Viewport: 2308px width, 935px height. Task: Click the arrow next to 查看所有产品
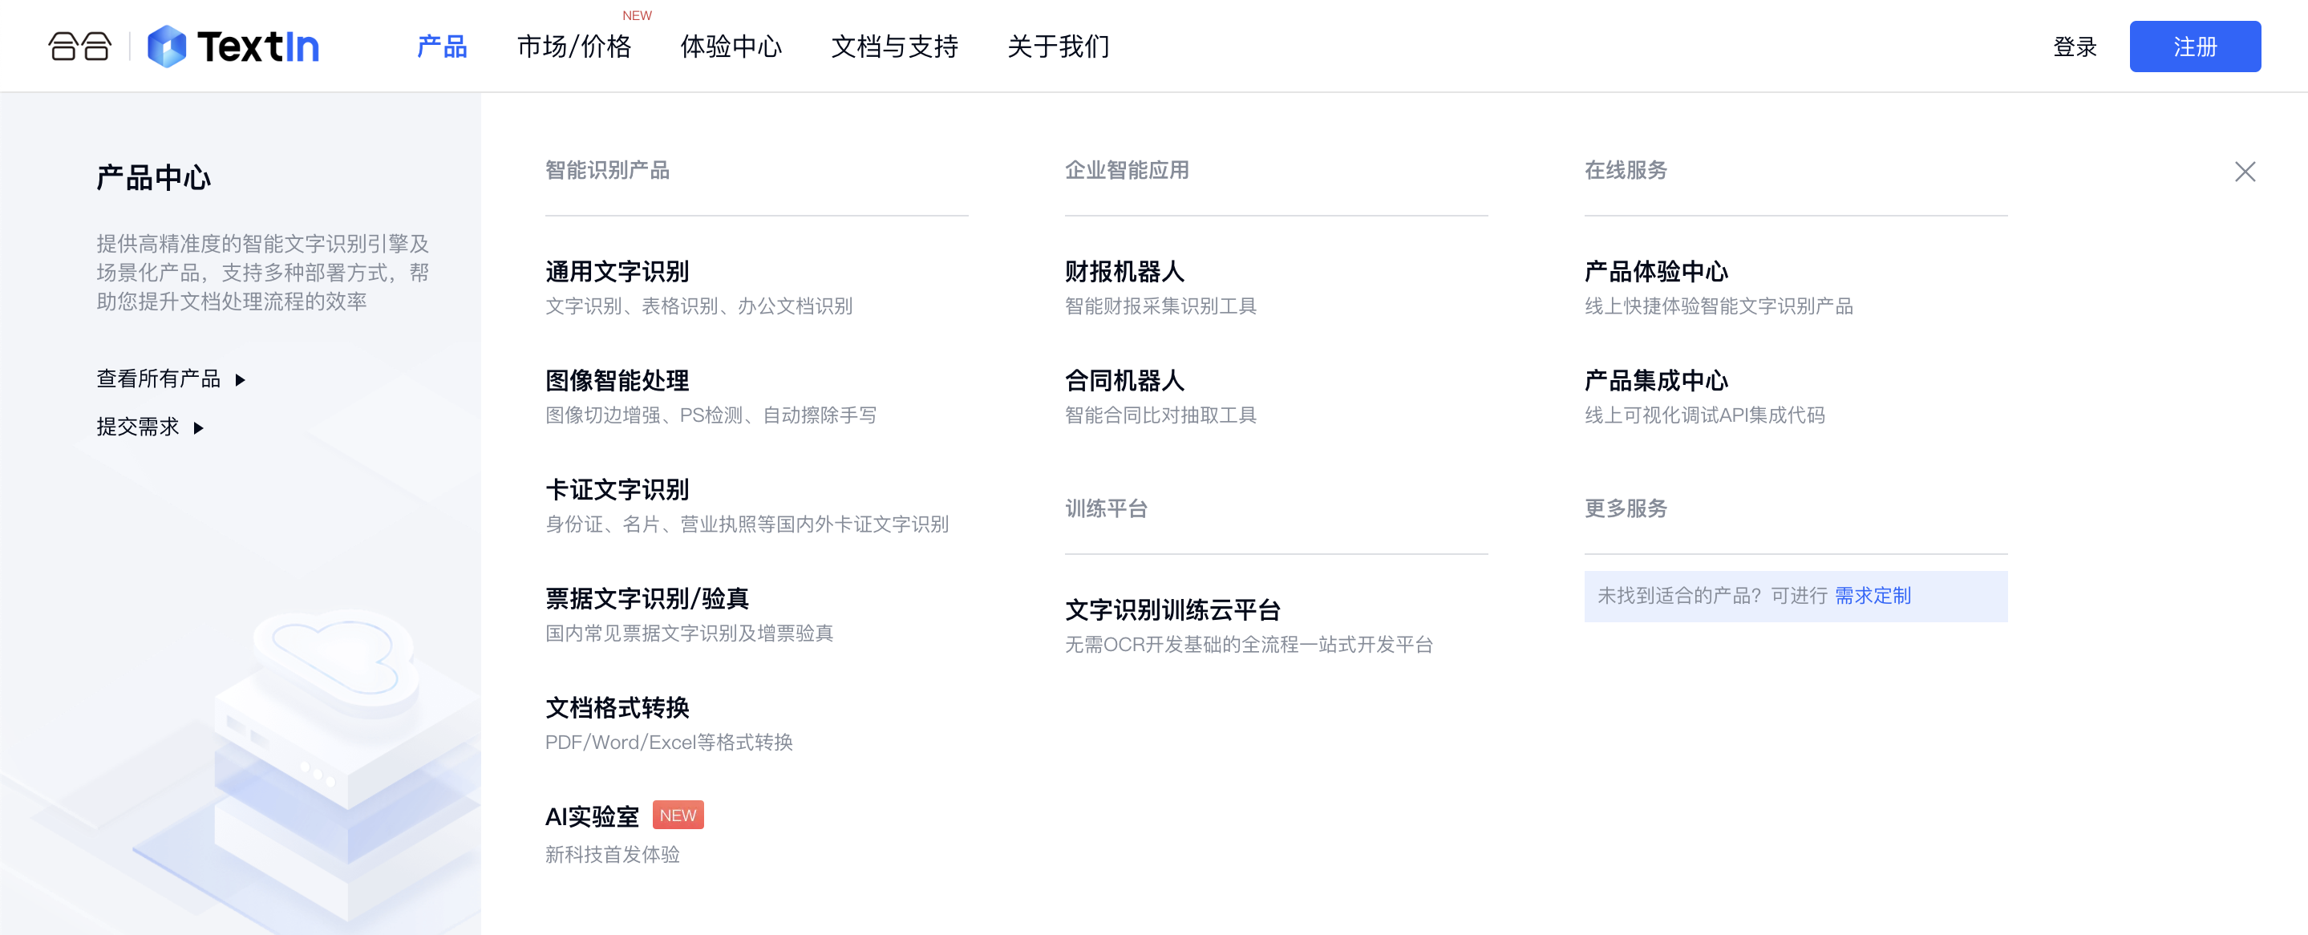[x=240, y=380]
